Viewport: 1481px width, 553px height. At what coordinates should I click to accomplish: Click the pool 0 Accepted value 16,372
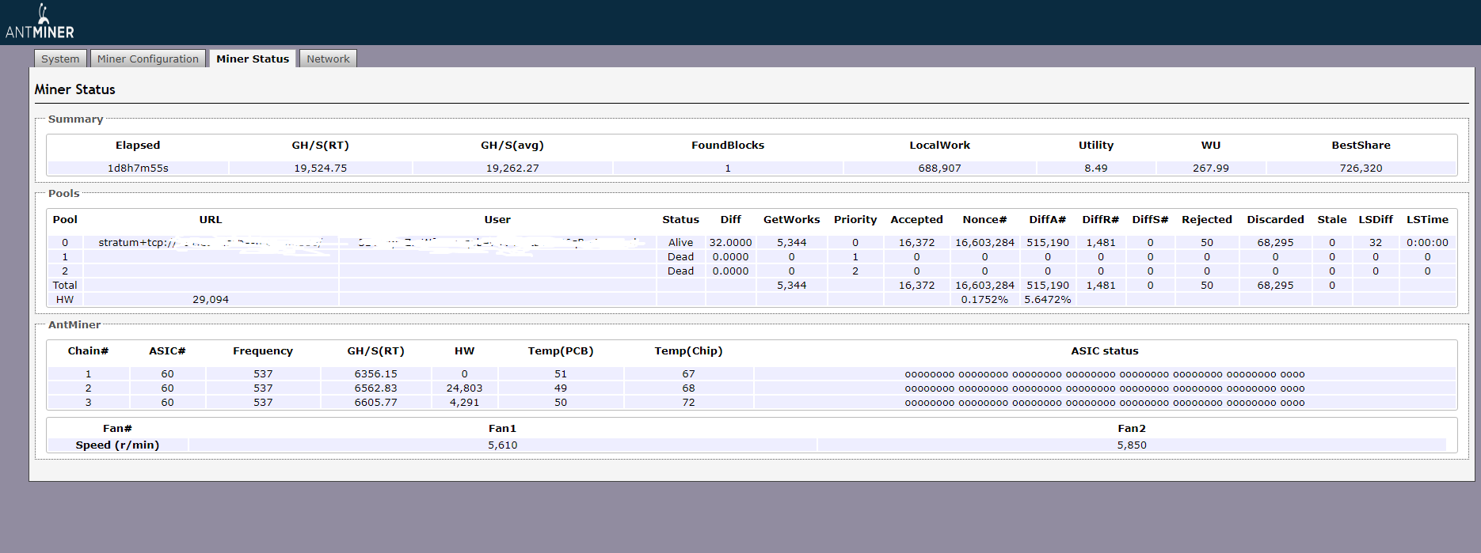pyautogui.click(x=916, y=243)
